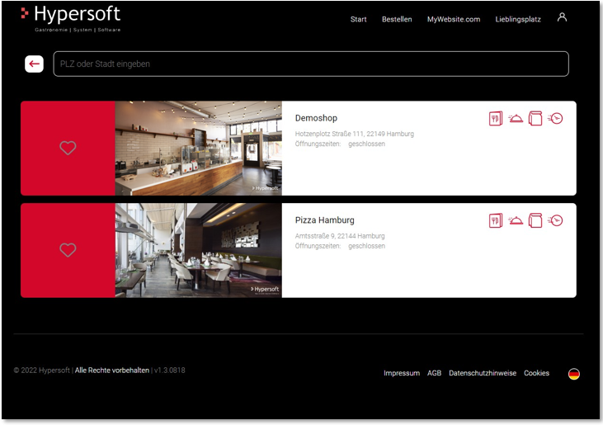Open the Datenschutzhinweise footer link
The image size is (603, 425).
click(483, 373)
